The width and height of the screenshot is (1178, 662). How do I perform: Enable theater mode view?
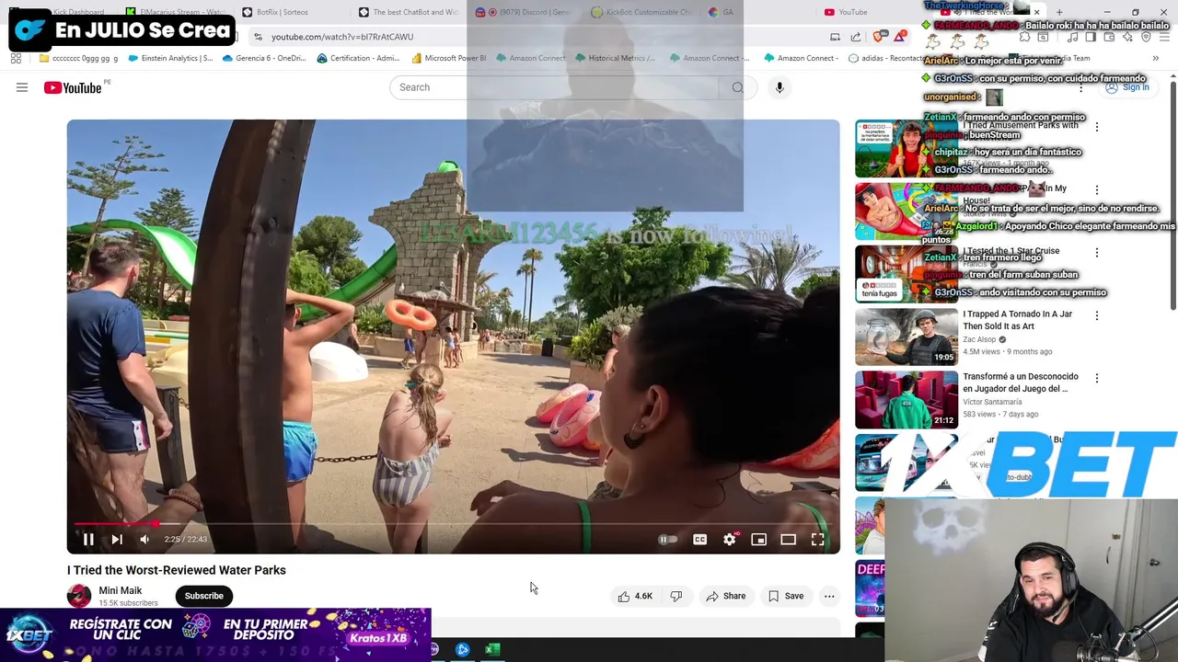[x=789, y=540]
